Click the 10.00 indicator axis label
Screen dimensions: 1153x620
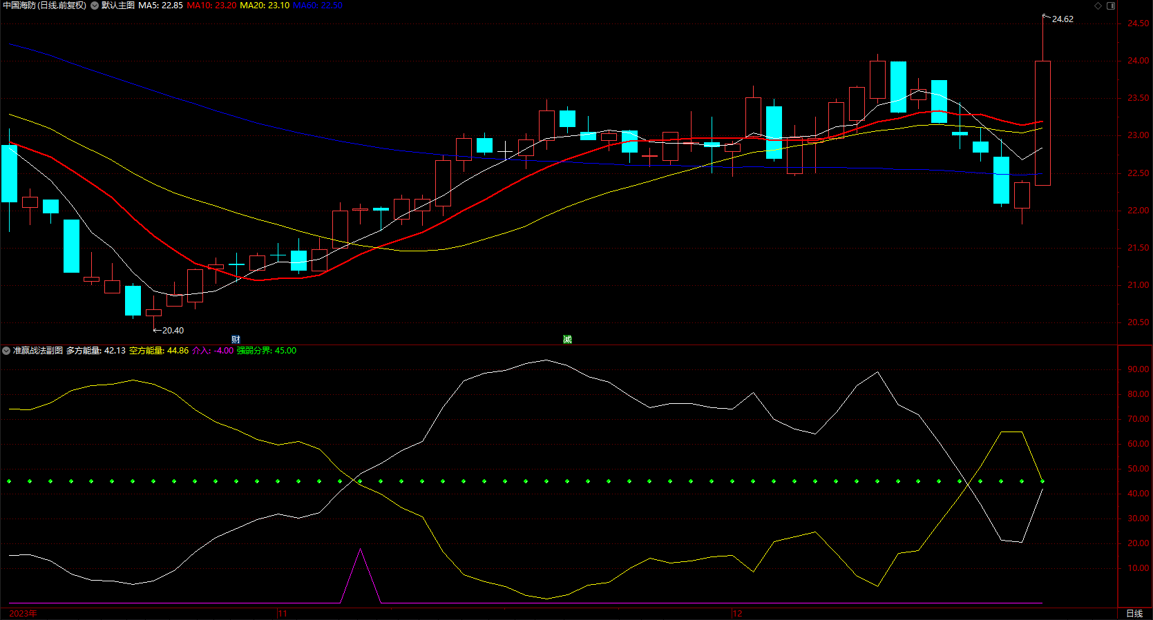tap(1138, 568)
